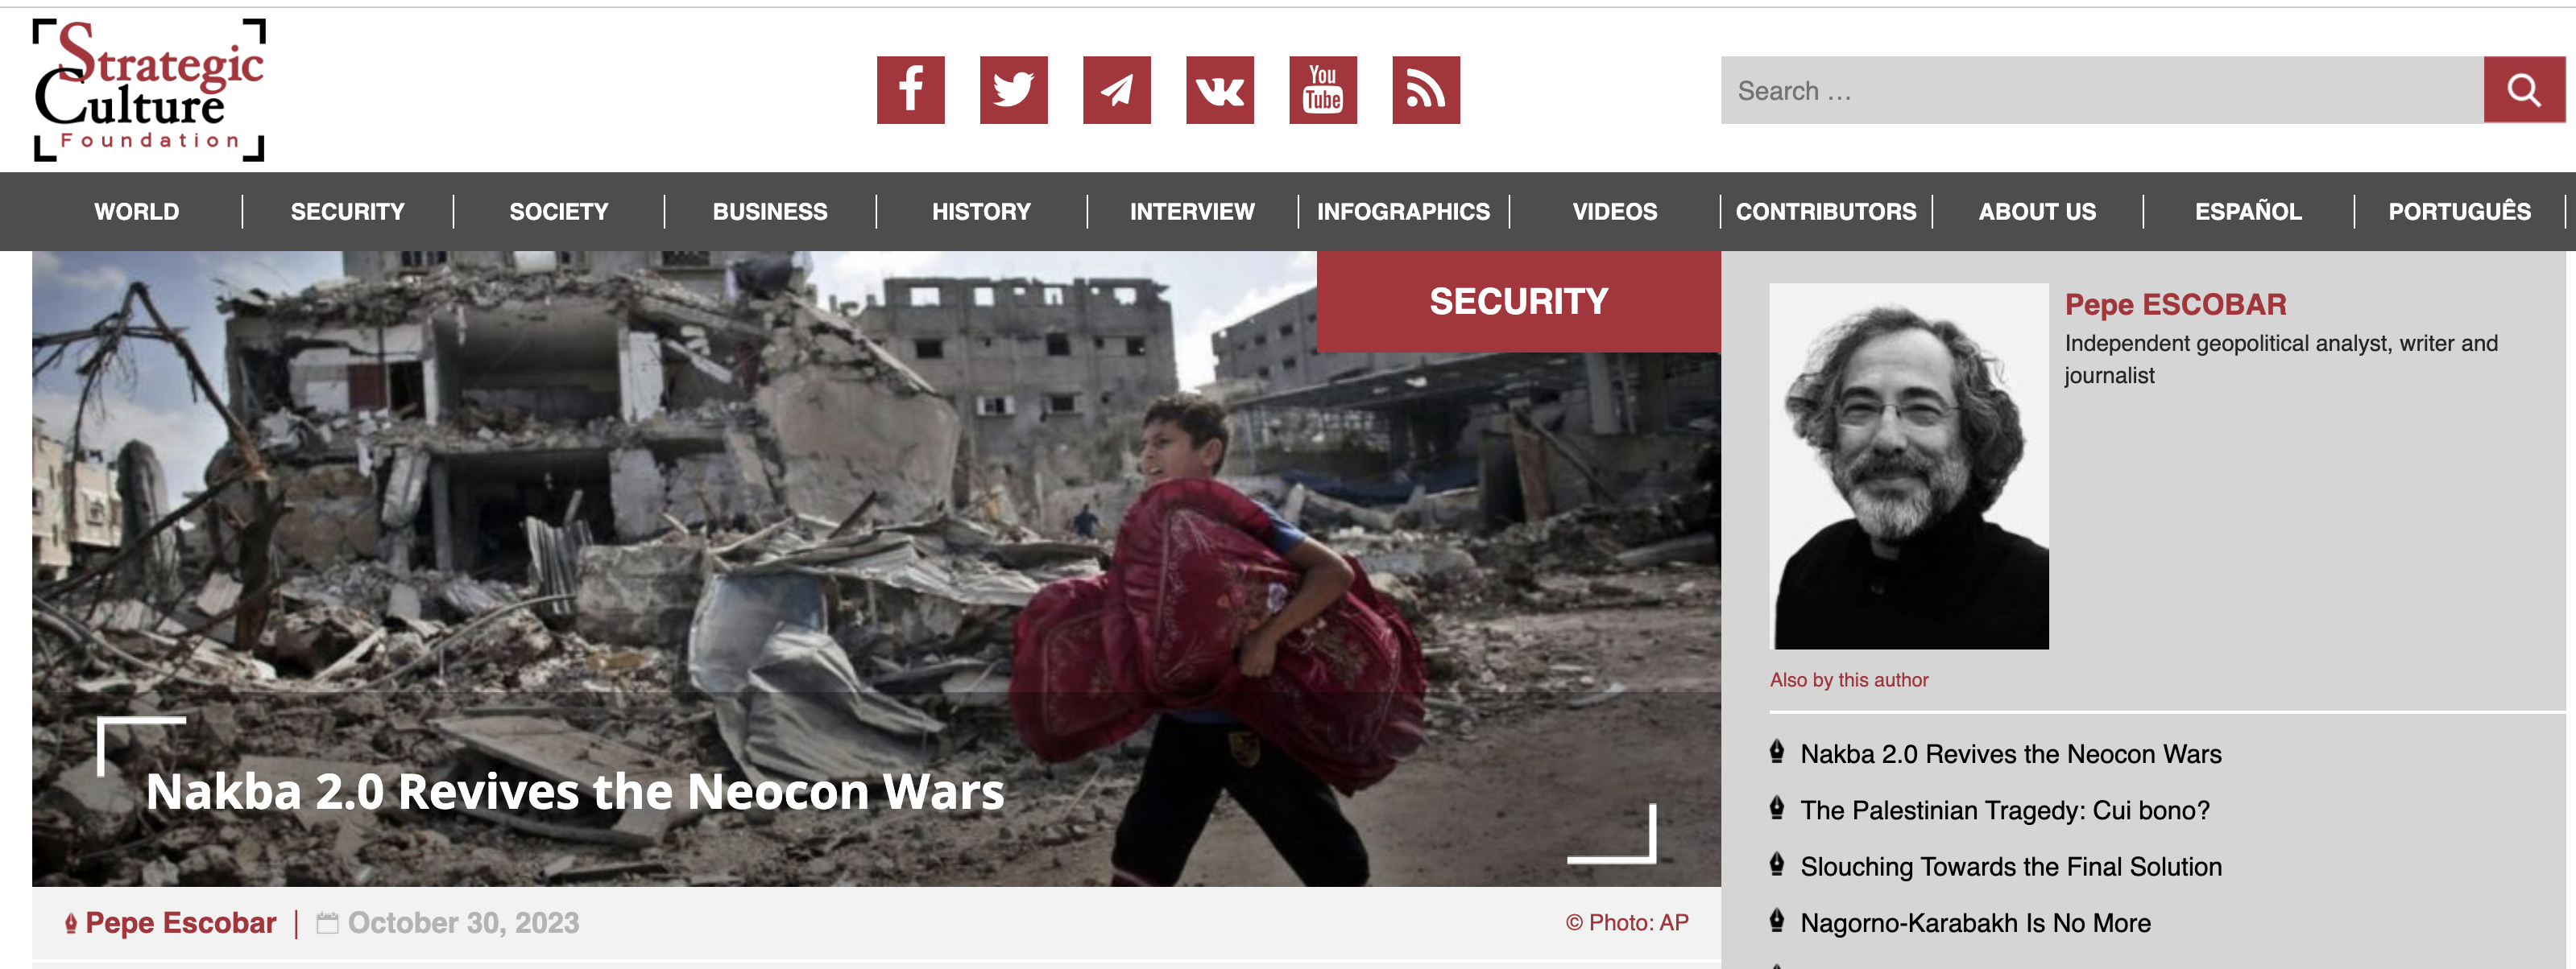Focus the Search text field
The image size is (2576, 969).
[2101, 90]
